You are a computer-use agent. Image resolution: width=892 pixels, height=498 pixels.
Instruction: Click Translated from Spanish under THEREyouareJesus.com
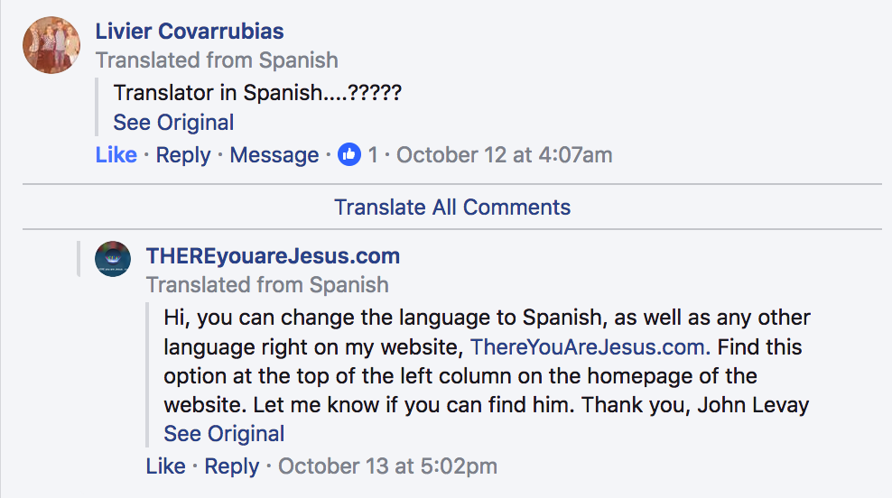click(x=267, y=285)
